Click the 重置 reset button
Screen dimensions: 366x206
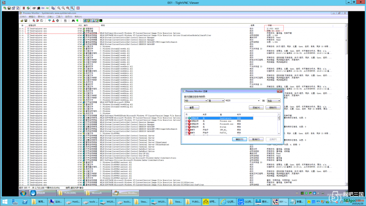point(192,108)
